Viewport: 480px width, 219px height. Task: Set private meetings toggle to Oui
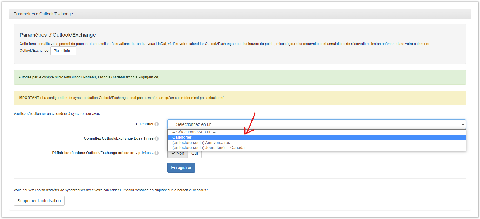[195, 154]
